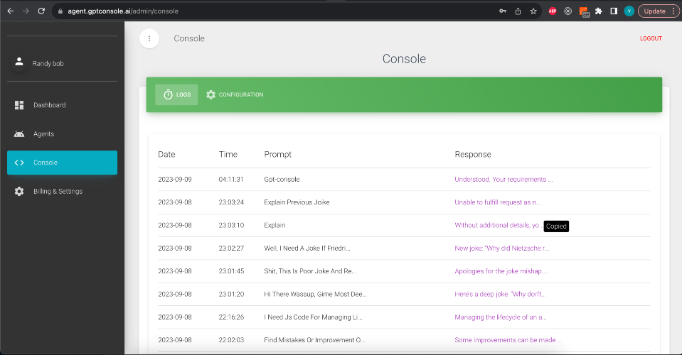Switch to the Configuration tab
The height and width of the screenshot is (355, 682).
tap(235, 94)
